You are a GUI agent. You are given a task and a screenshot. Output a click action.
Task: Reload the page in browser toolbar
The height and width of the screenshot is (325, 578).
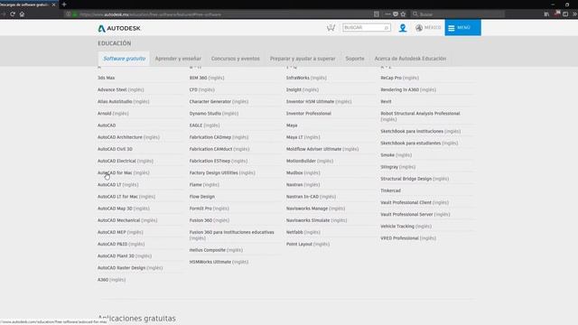13,14
